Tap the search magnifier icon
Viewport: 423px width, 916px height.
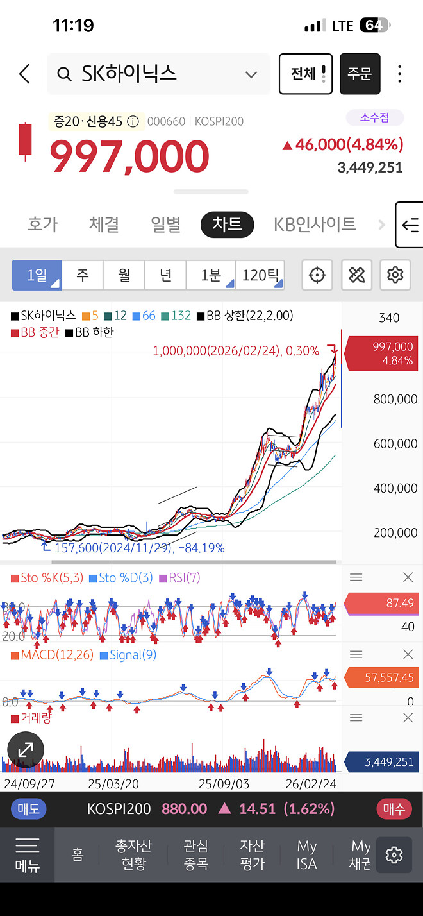pos(64,74)
